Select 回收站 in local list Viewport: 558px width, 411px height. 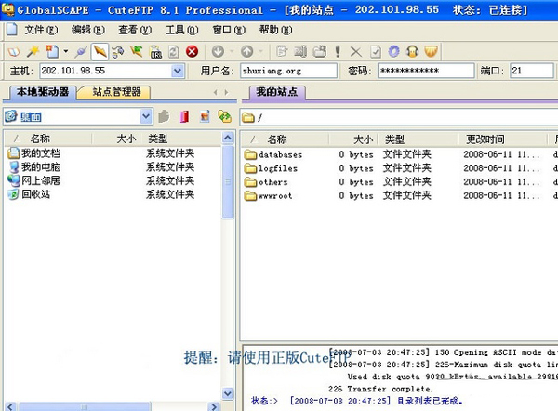(x=29, y=194)
